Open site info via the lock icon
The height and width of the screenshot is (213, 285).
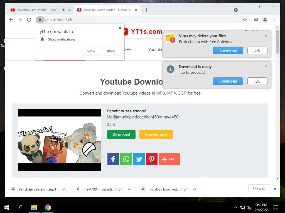pyautogui.click(x=40, y=20)
